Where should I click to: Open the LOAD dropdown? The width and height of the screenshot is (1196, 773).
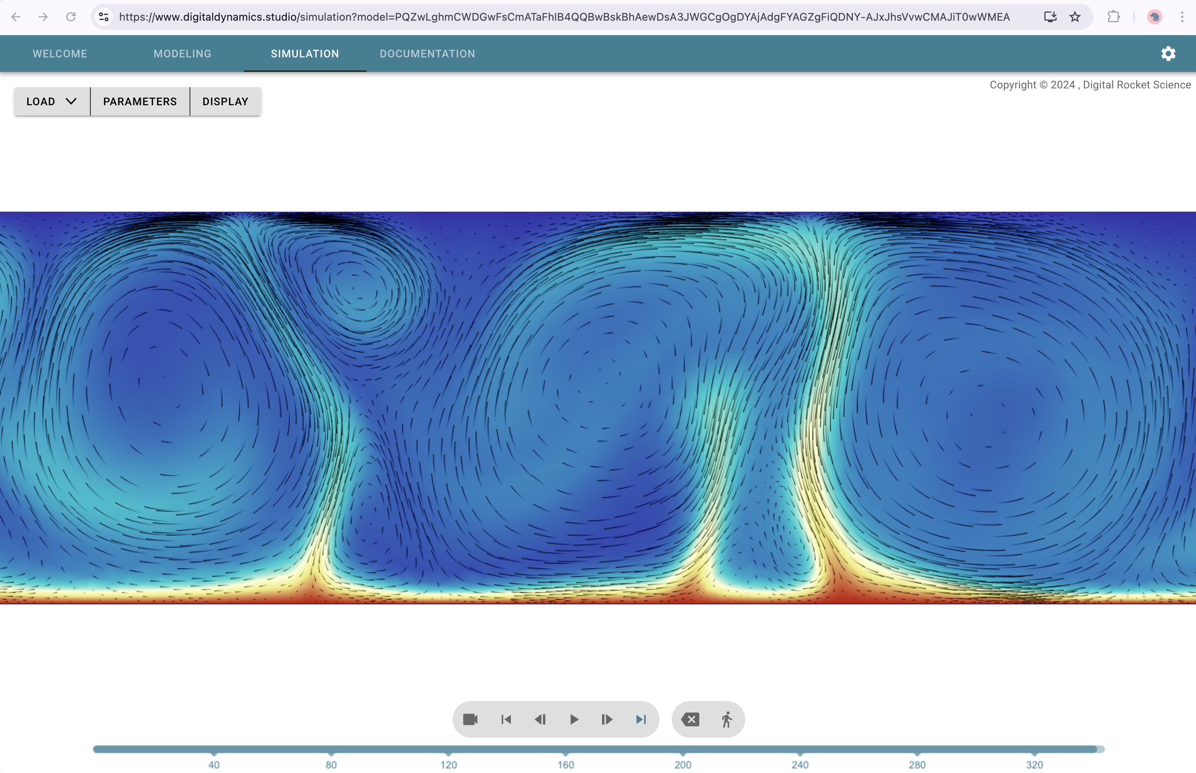(x=52, y=101)
